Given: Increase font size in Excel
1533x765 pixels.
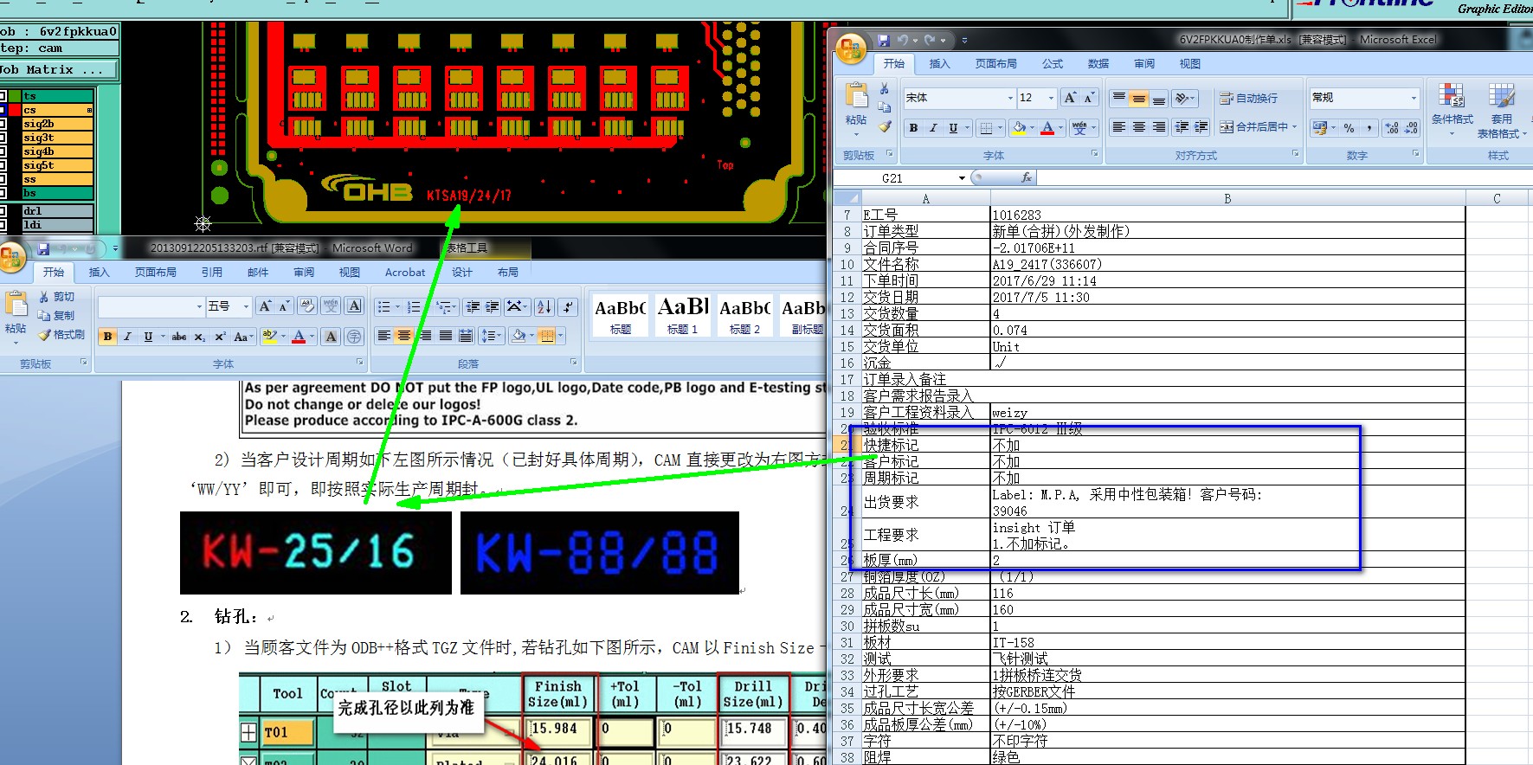Looking at the screenshot, I should point(1071,98).
